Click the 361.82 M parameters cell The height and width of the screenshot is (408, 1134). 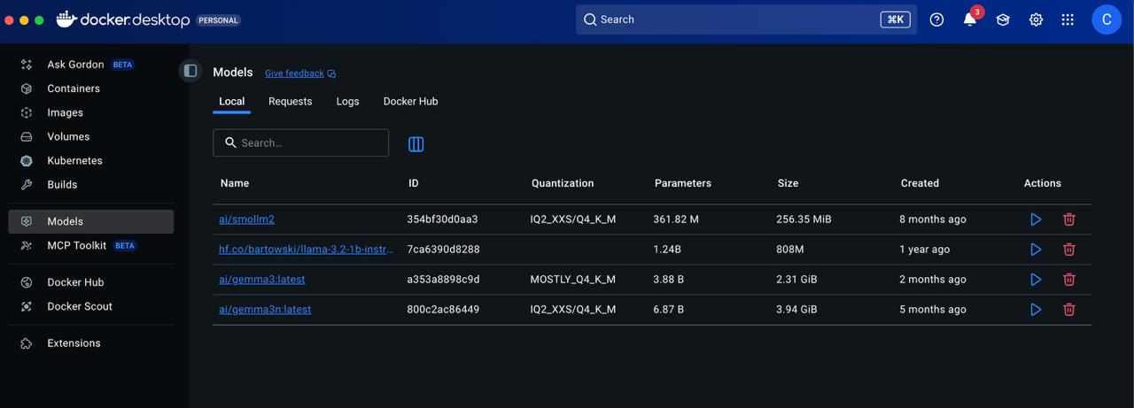[676, 219]
